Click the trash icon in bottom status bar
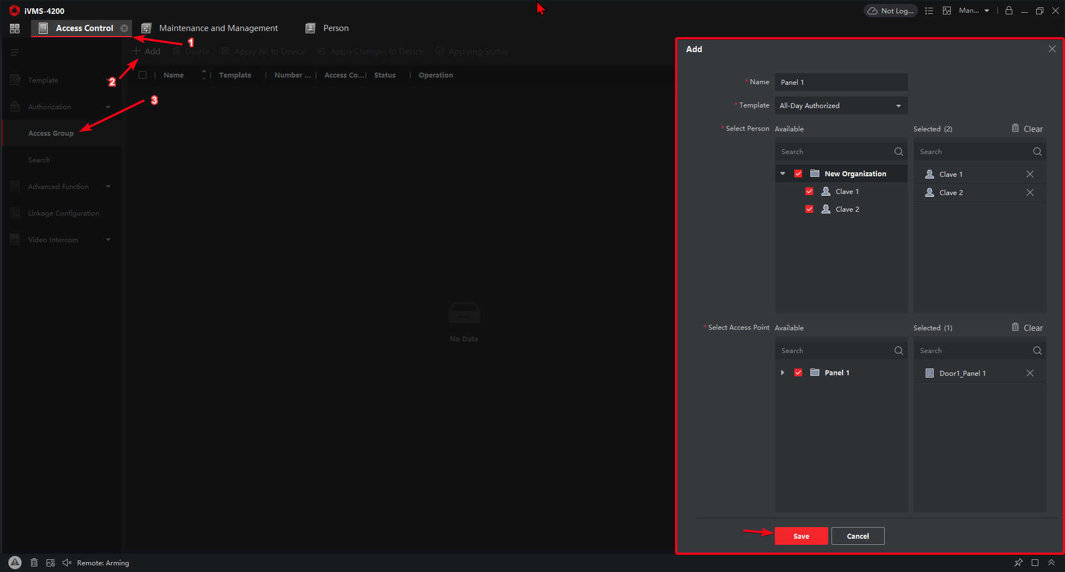Image resolution: width=1065 pixels, height=572 pixels. click(34, 563)
